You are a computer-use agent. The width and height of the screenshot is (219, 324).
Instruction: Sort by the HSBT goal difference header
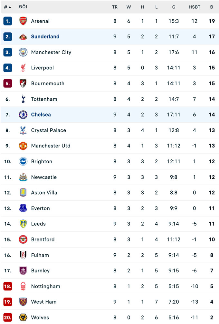tap(194, 7)
